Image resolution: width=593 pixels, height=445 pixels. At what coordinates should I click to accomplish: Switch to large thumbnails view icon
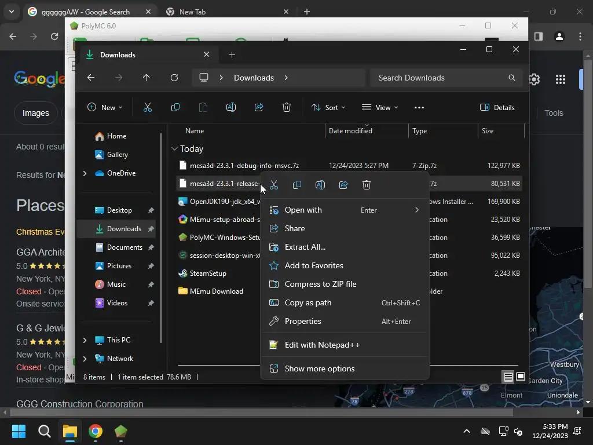(521, 377)
